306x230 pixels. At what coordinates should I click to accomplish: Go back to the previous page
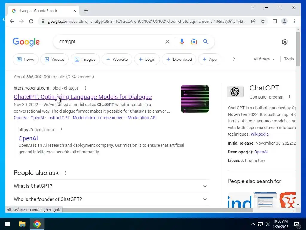click(x=12, y=21)
